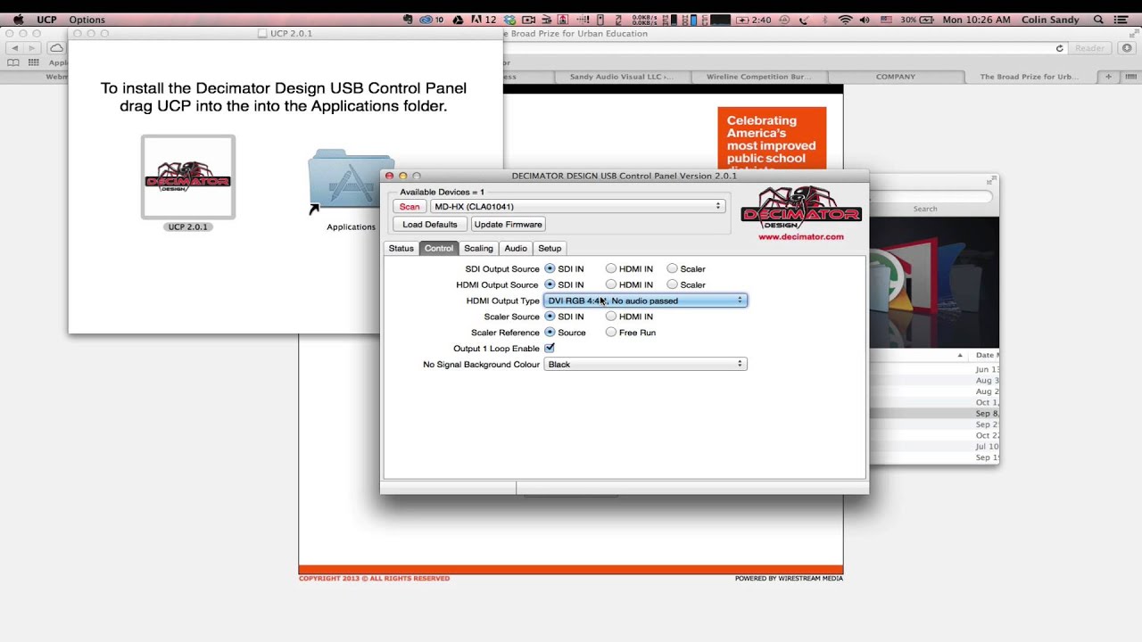The image size is (1142, 642).
Task: Switch to the Scaling tab
Action: tap(478, 248)
